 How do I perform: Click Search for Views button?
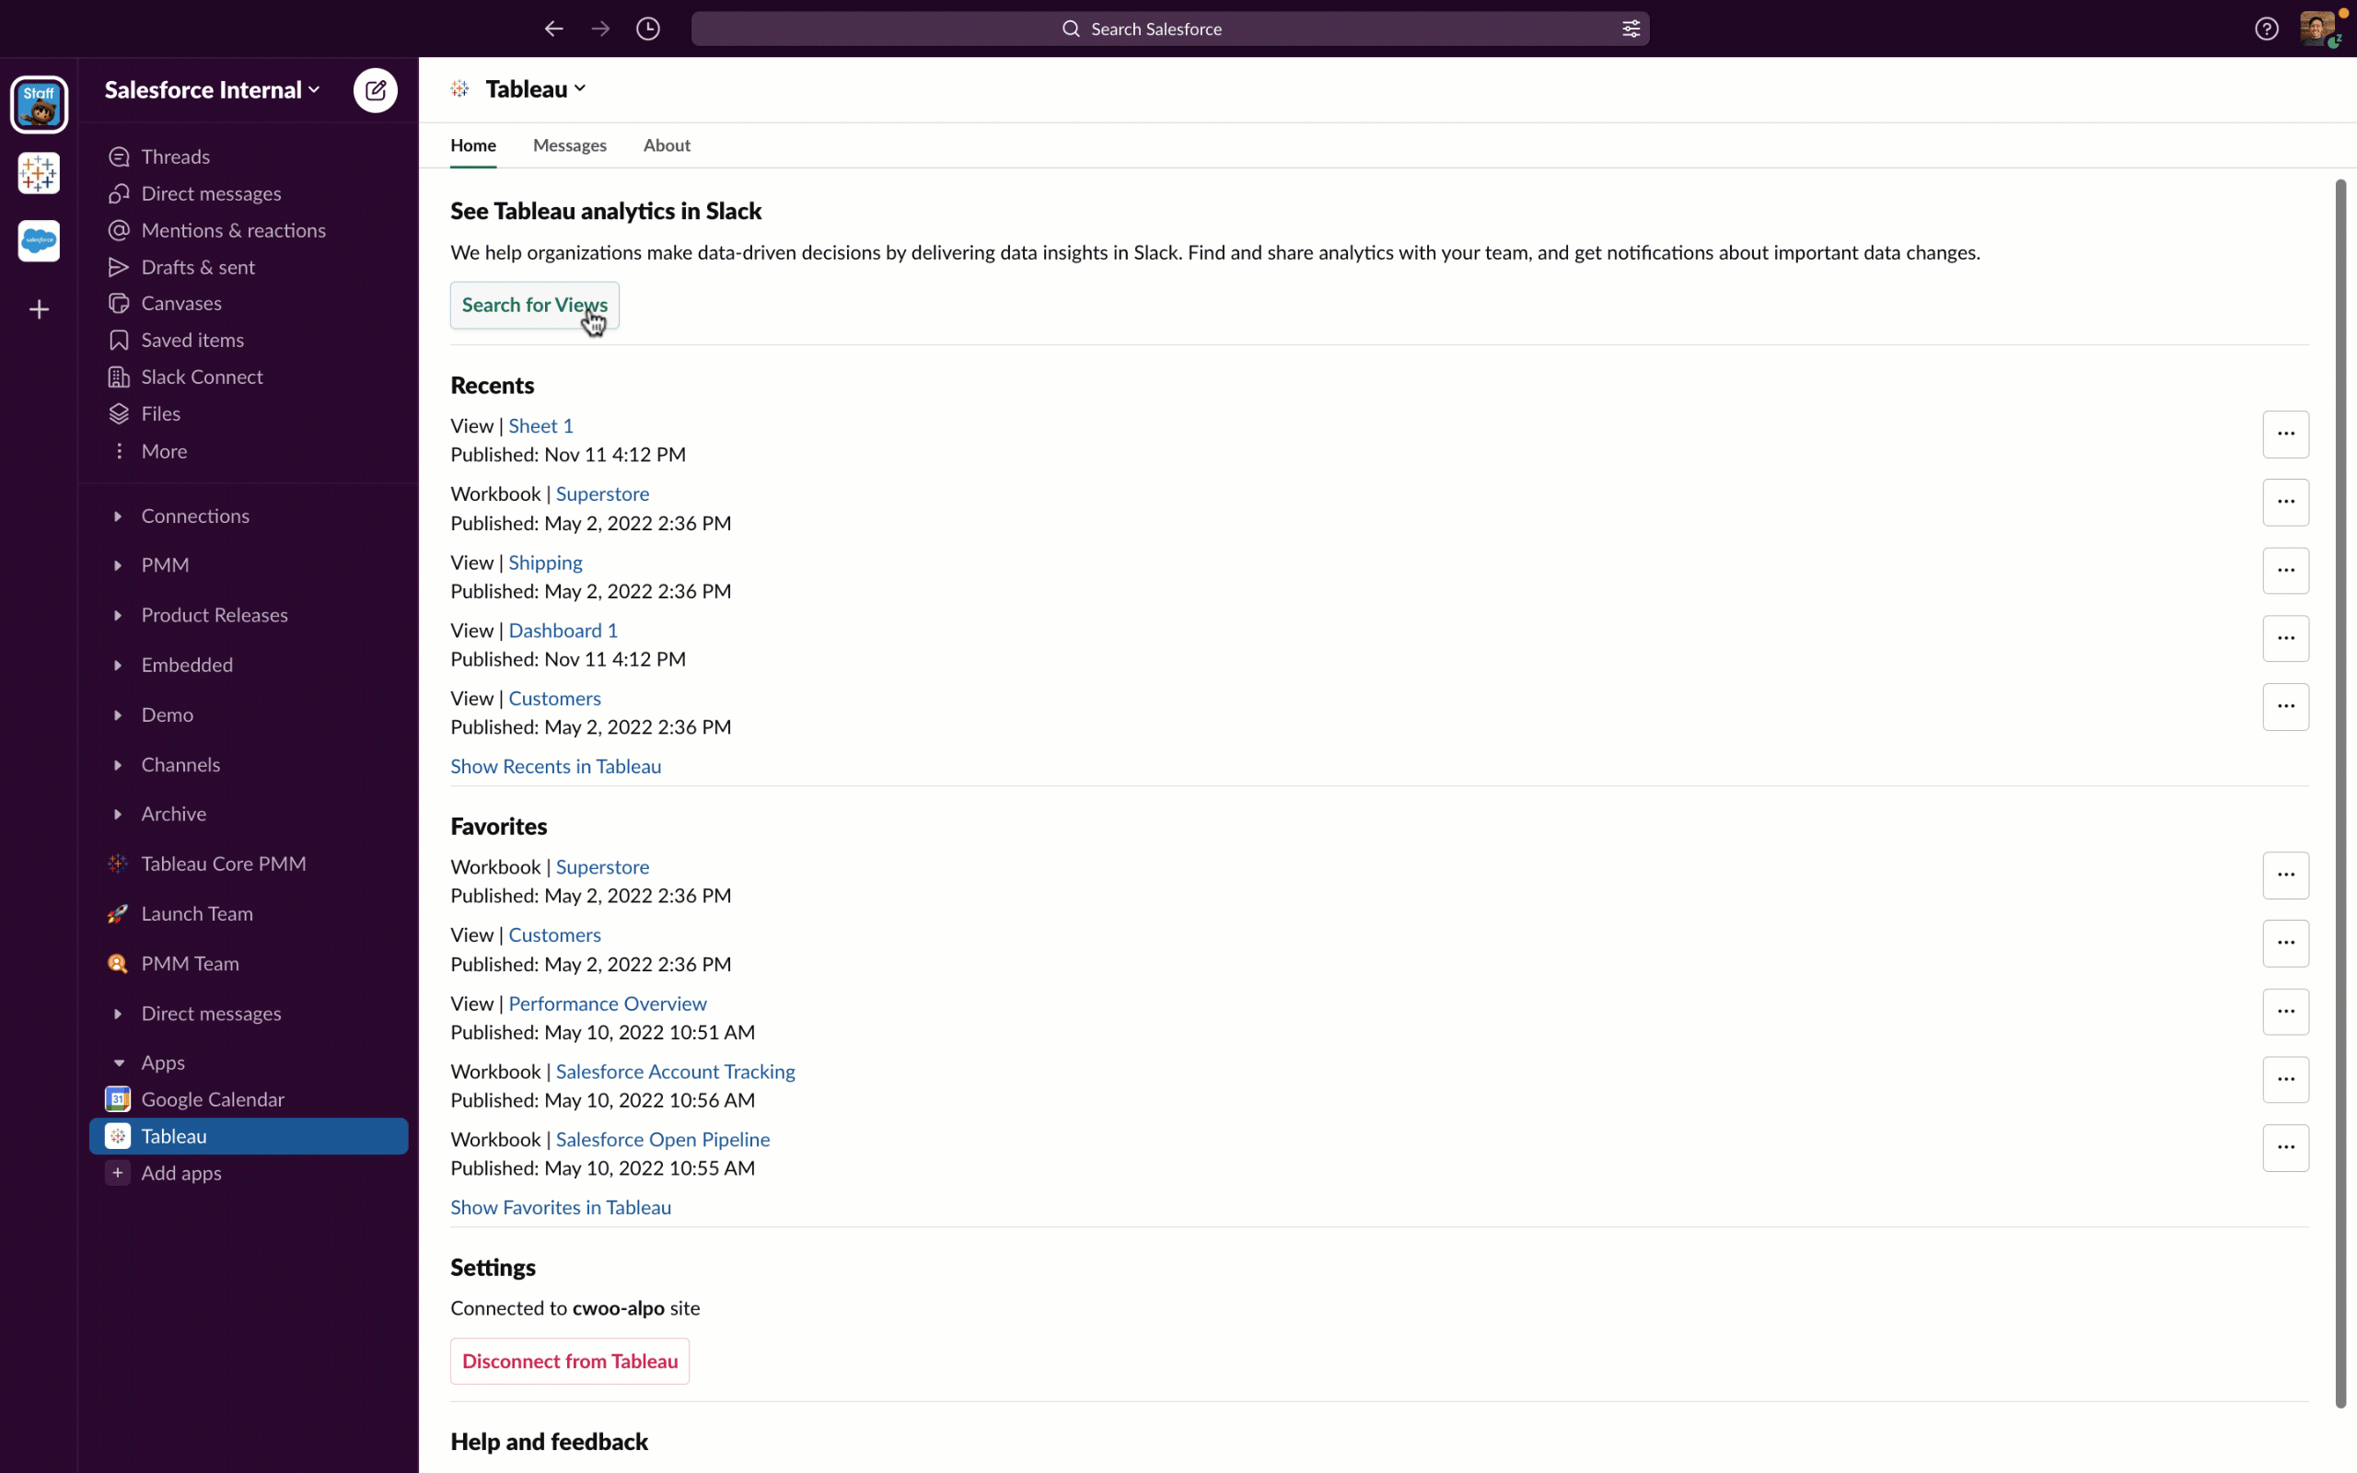point(533,304)
